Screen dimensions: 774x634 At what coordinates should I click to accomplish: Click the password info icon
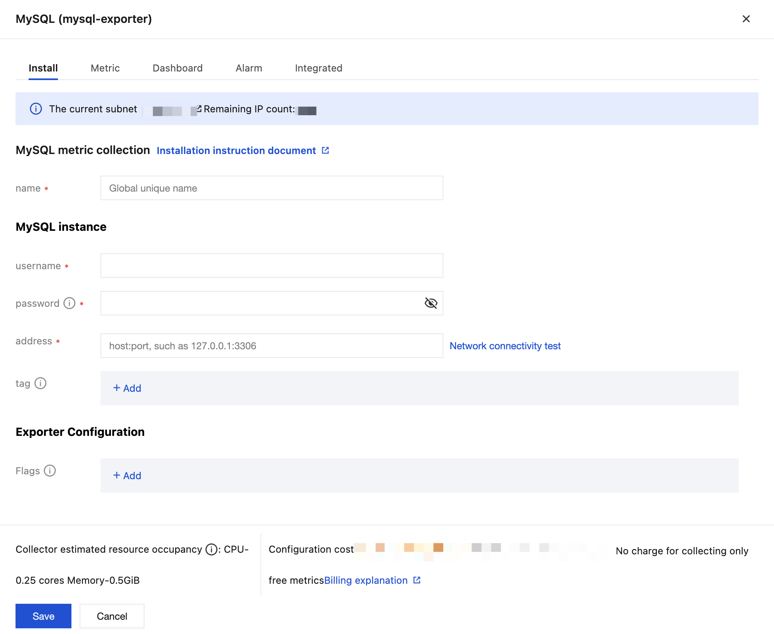coord(69,303)
